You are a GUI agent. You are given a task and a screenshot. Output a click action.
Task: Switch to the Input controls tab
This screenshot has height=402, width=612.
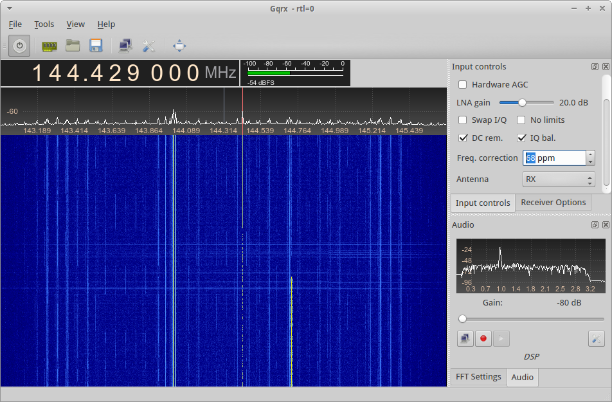(x=483, y=203)
